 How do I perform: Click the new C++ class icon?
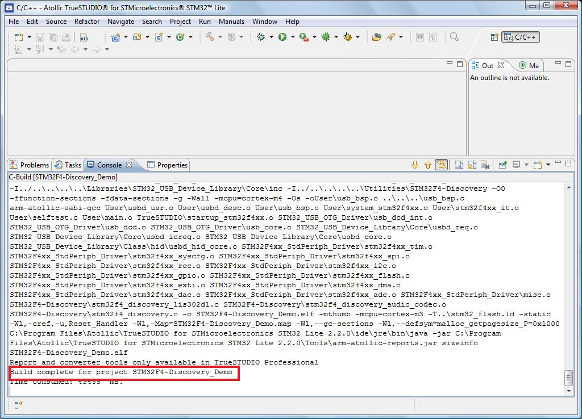[x=180, y=37]
